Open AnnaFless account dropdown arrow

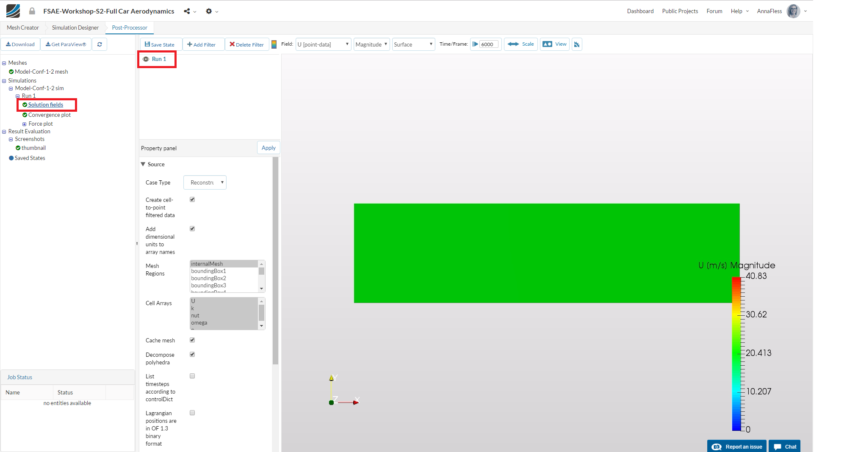pyautogui.click(x=805, y=11)
